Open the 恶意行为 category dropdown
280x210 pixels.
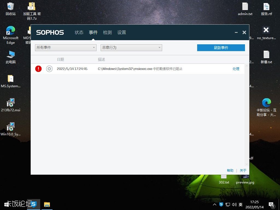pyautogui.click(x=131, y=48)
